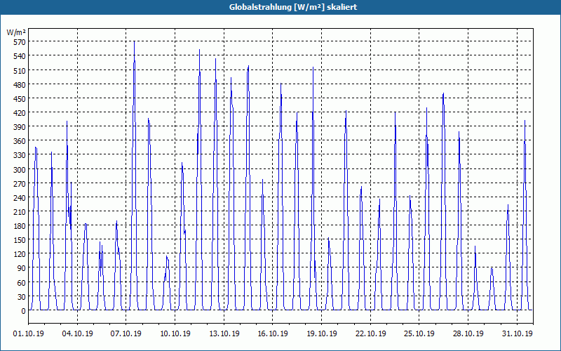Screen dimensions: 561x351
Task: Select the 120 y-axis value
Action: pyautogui.click(x=20, y=254)
